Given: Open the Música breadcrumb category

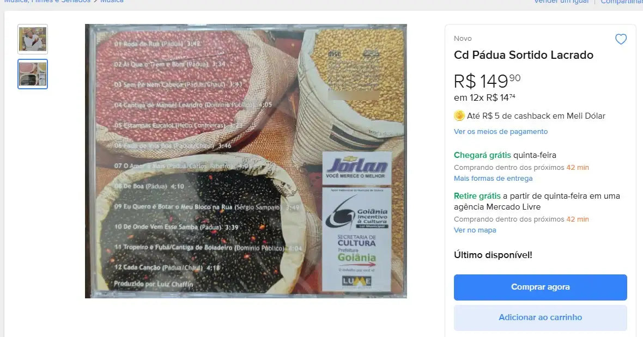Looking at the screenshot, I should 112,2.
